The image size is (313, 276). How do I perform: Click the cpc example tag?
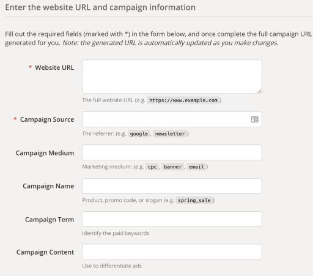(x=152, y=167)
